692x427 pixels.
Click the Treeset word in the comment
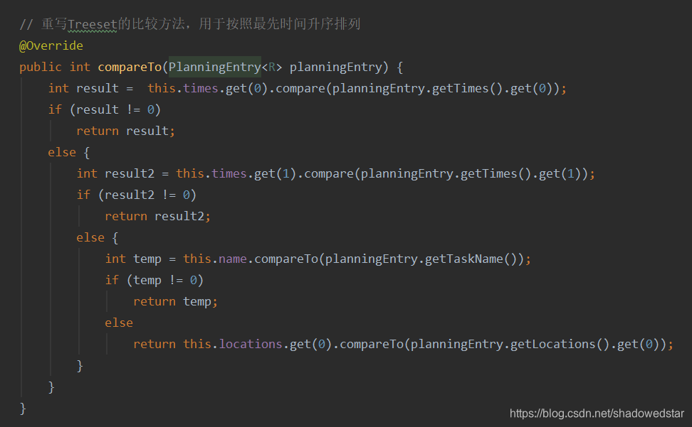click(x=93, y=24)
